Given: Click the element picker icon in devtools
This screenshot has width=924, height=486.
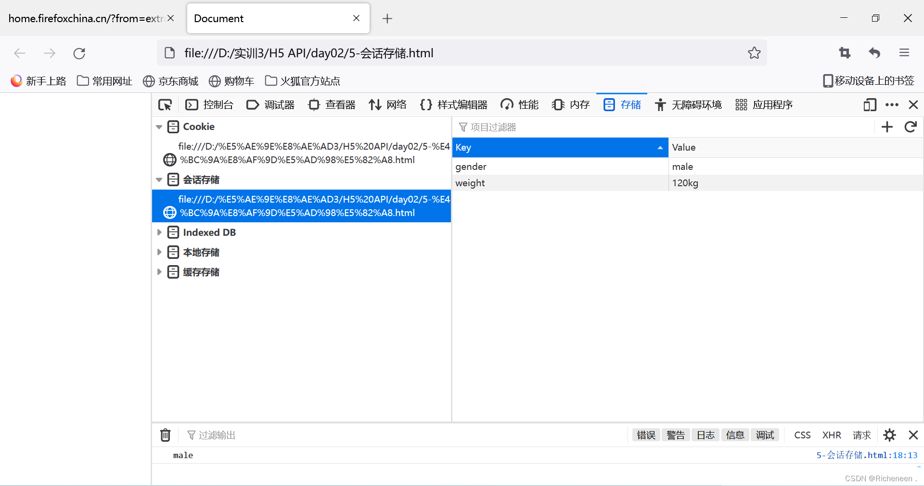Looking at the screenshot, I should point(165,105).
